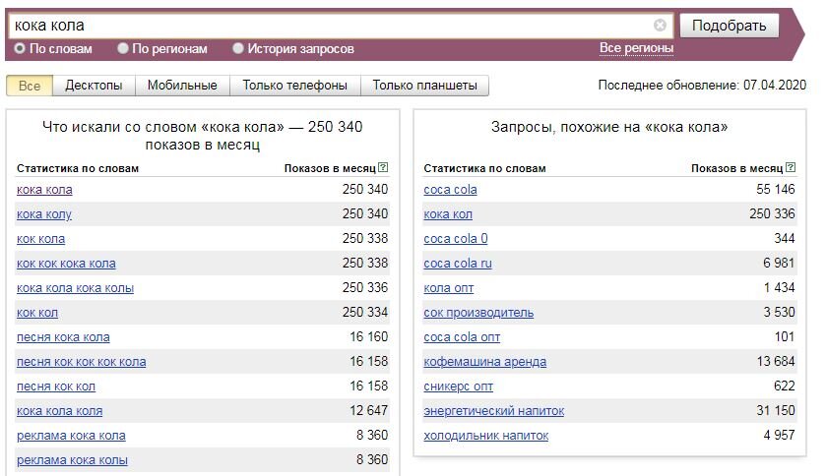
Task: Open help icon beside left 'Показов в месяц'
Action: pos(383,168)
